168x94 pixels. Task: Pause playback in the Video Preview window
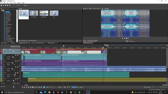[124, 38]
